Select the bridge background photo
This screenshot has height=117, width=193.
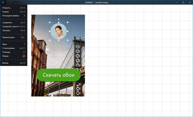click(x=58, y=56)
